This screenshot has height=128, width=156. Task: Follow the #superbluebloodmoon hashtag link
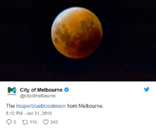pos(41,106)
